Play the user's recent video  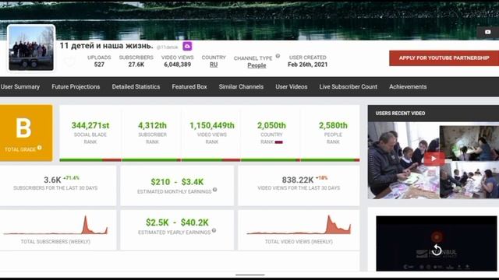point(434,159)
